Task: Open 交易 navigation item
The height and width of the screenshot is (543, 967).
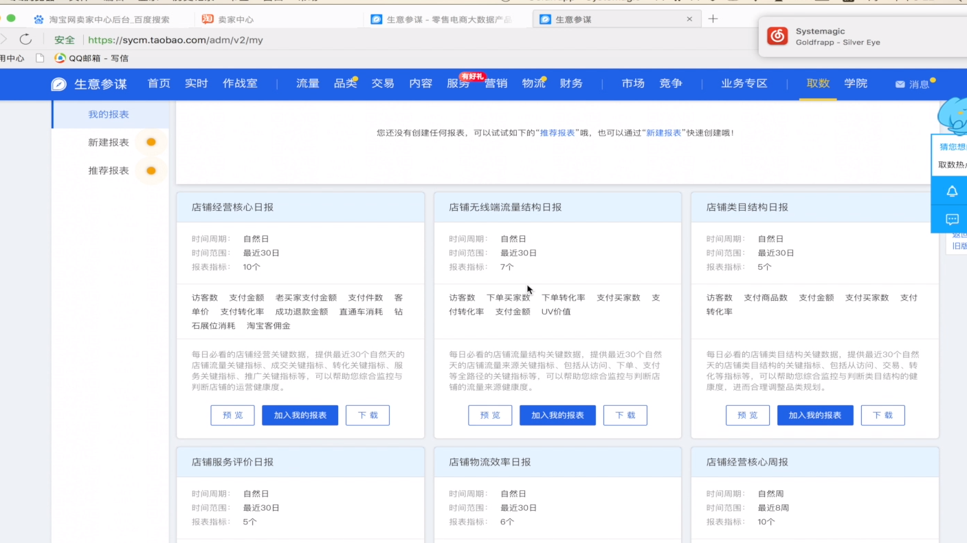Action: coord(383,83)
